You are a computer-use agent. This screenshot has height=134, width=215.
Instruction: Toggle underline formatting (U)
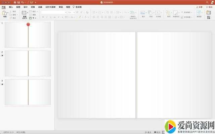pos(51,17)
